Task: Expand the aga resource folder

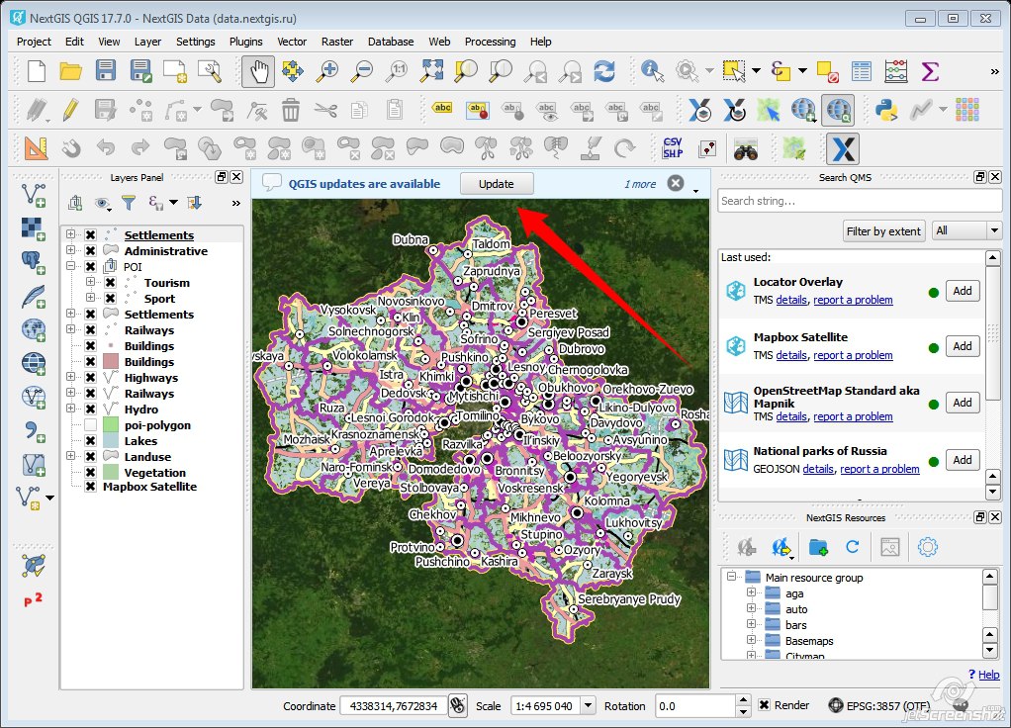Action: (x=751, y=591)
